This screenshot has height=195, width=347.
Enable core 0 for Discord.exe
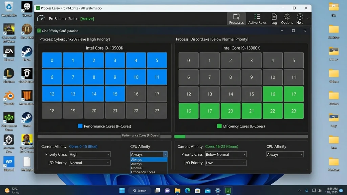point(189,60)
